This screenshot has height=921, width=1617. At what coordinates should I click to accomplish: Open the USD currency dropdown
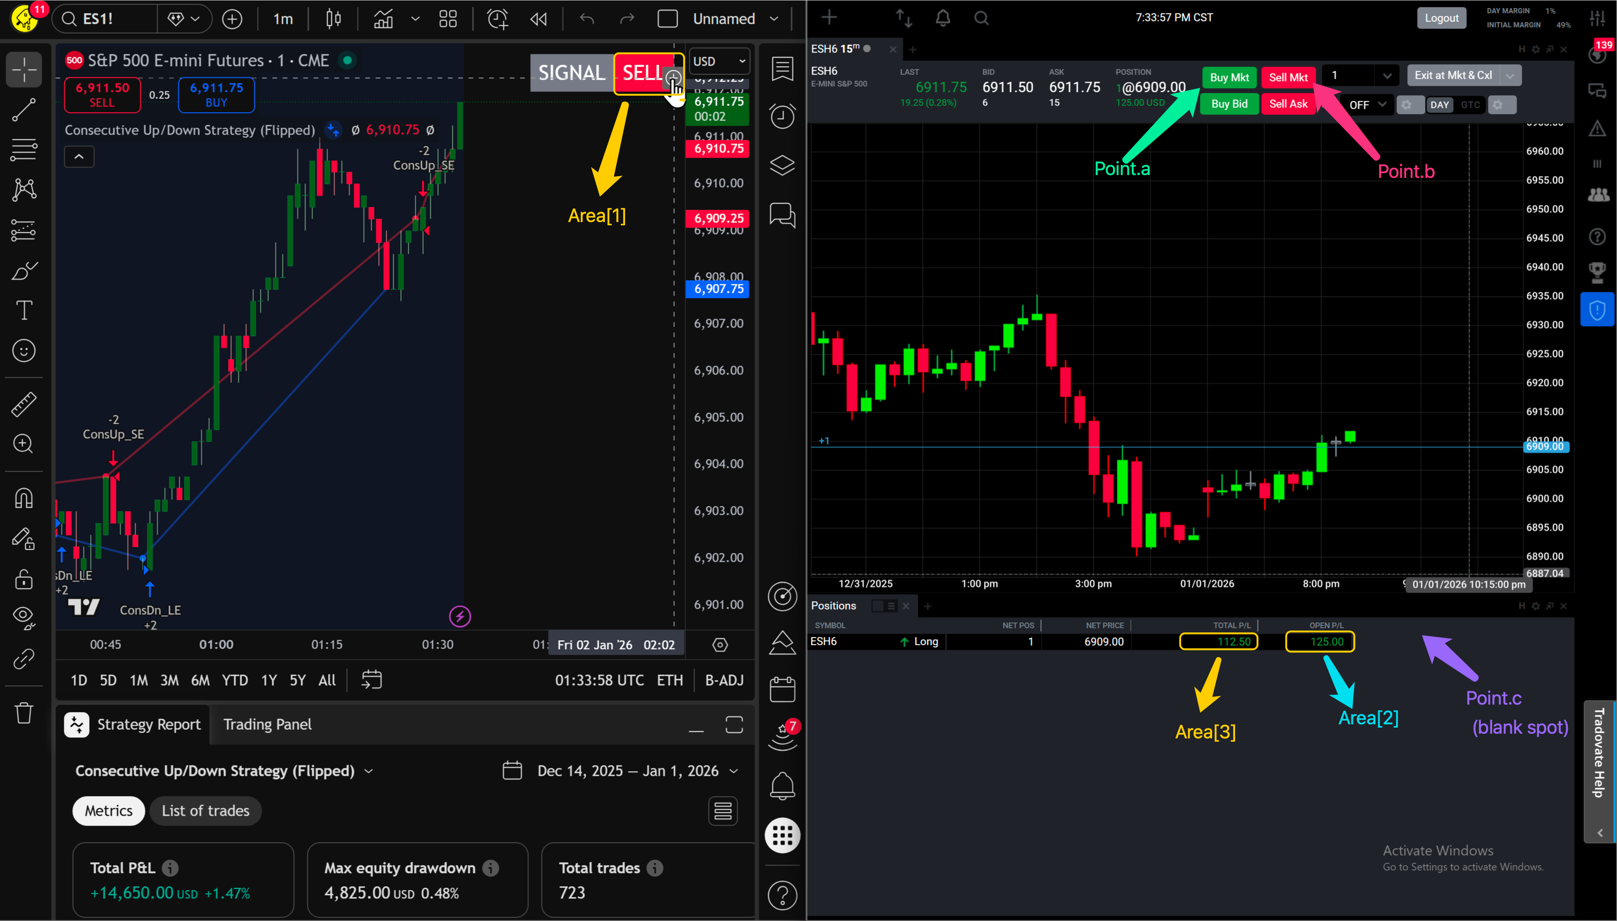click(718, 61)
